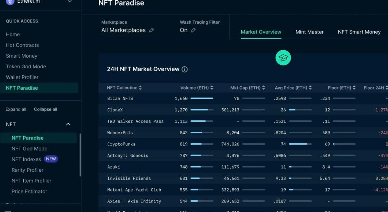
Task: Open Rarity Profiler in the sidebar
Action: [x=28, y=170]
